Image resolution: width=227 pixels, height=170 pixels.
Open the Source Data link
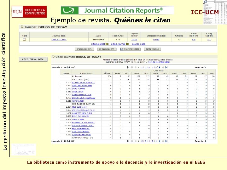(x=138, y=44)
